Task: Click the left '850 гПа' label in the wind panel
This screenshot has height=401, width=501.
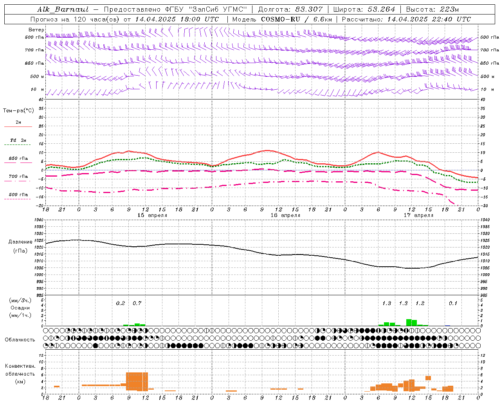Action: point(34,63)
